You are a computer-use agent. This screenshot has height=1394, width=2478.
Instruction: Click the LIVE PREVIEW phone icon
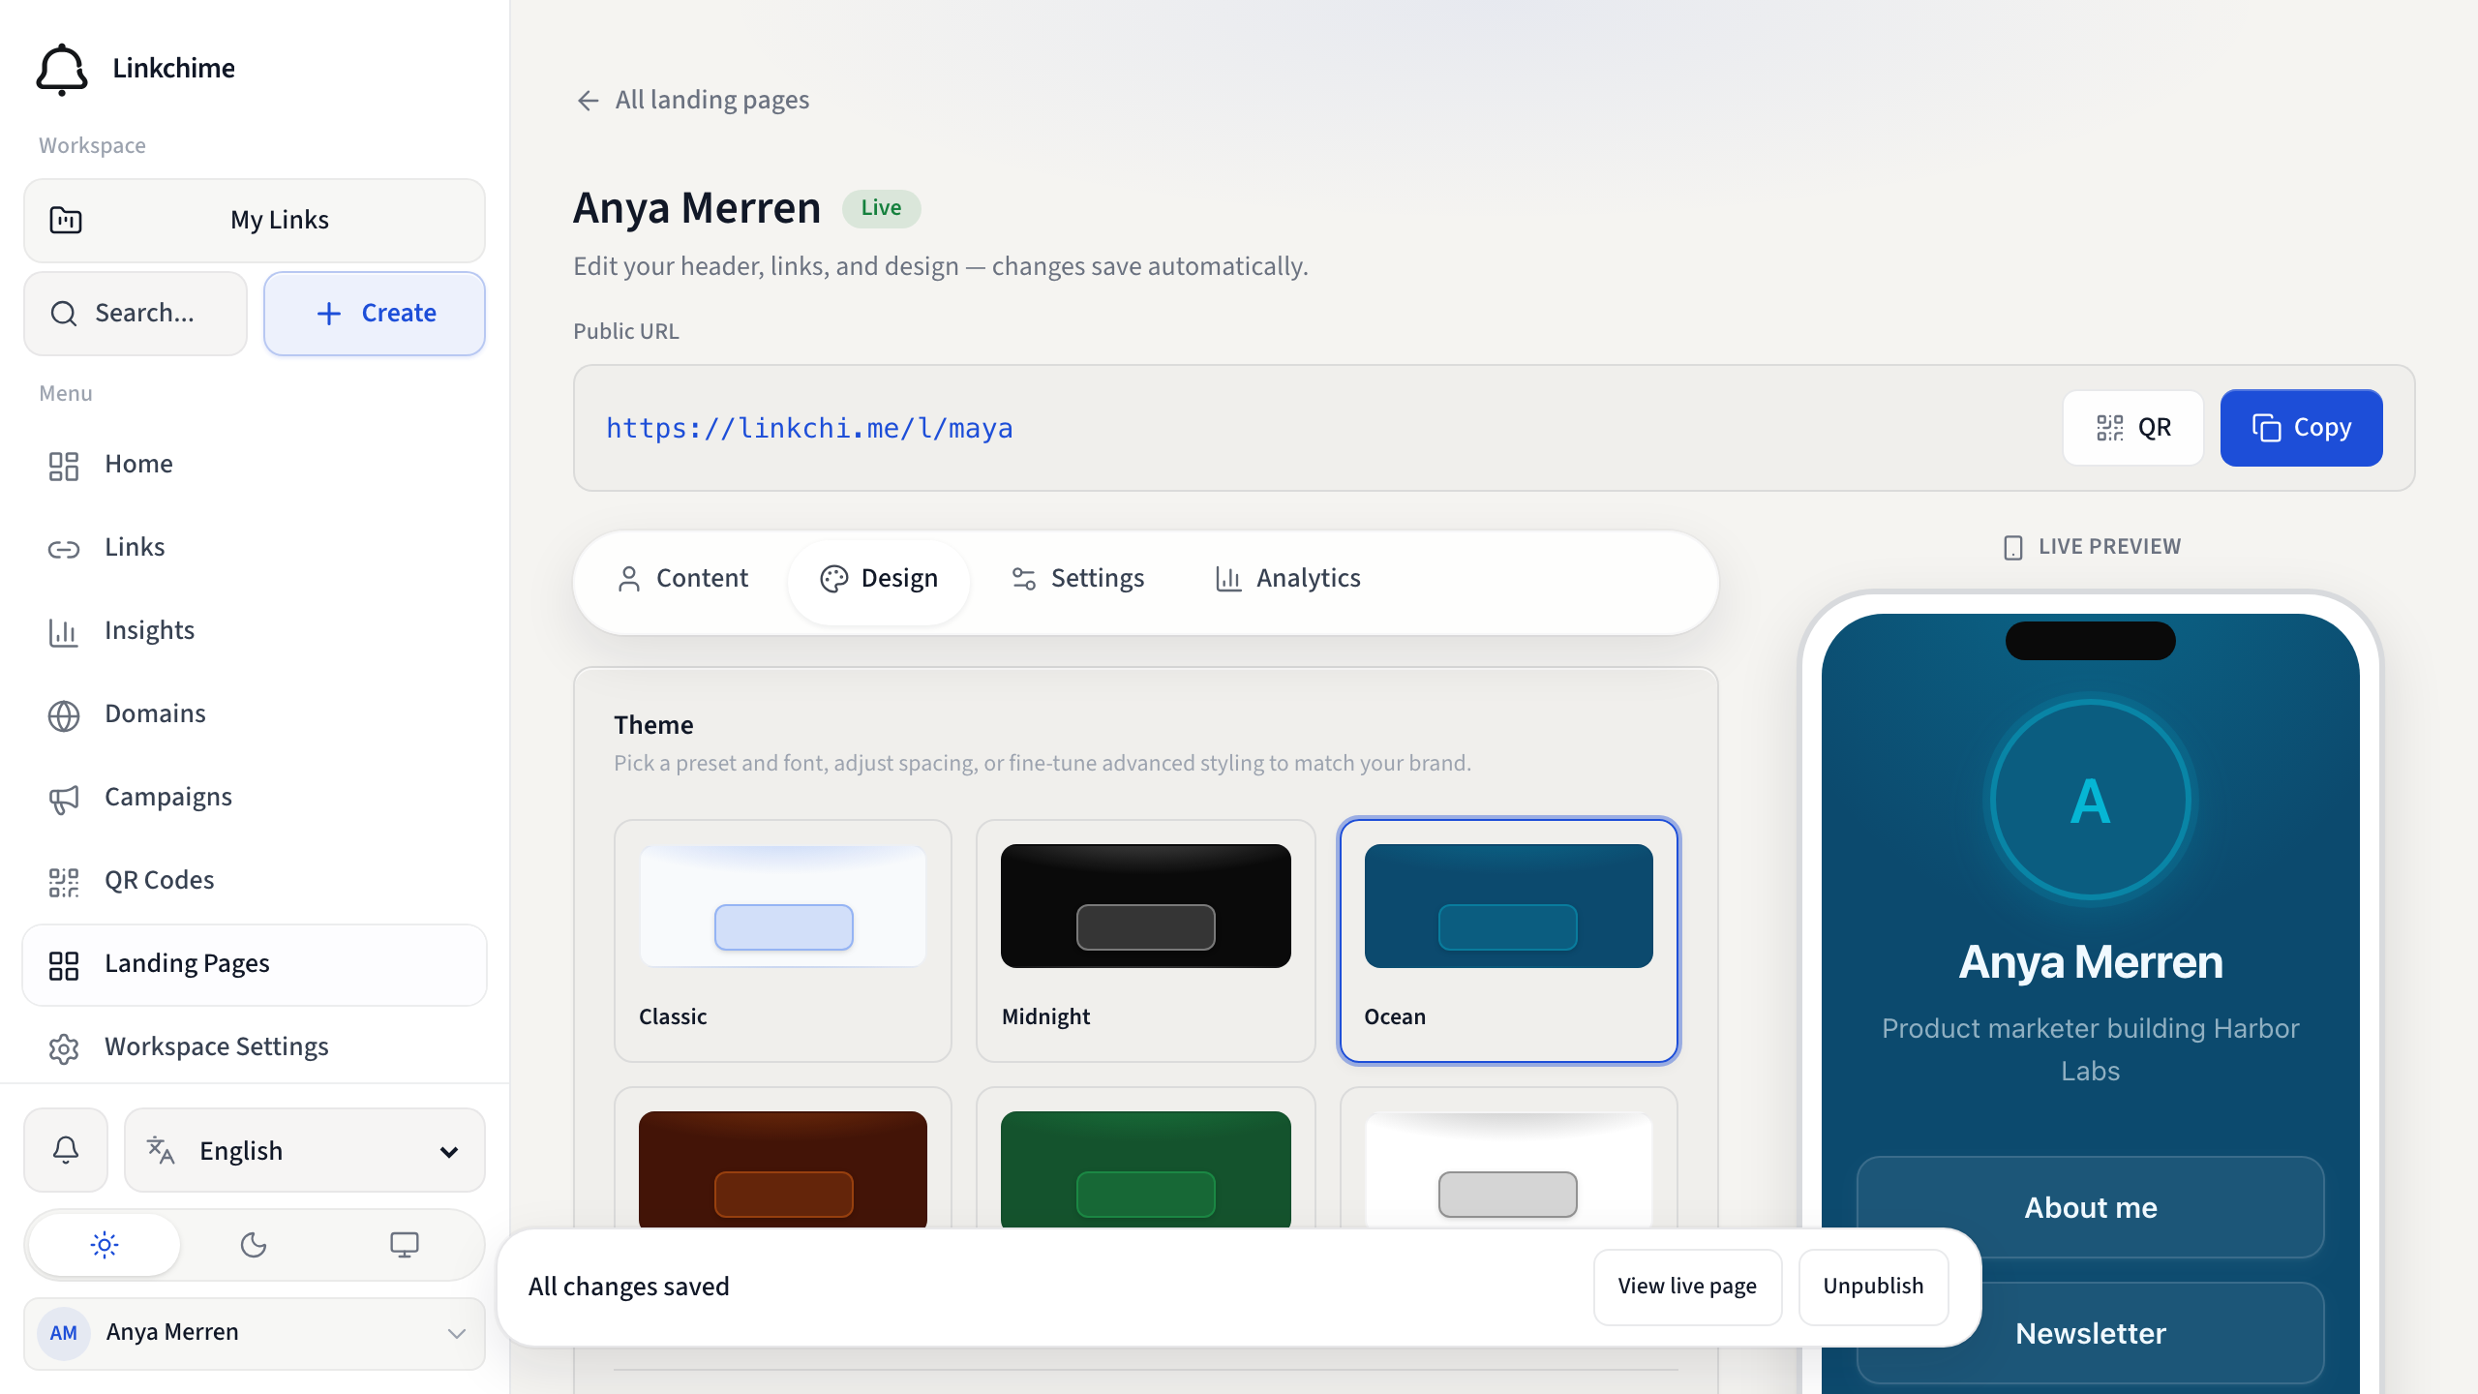(2013, 547)
